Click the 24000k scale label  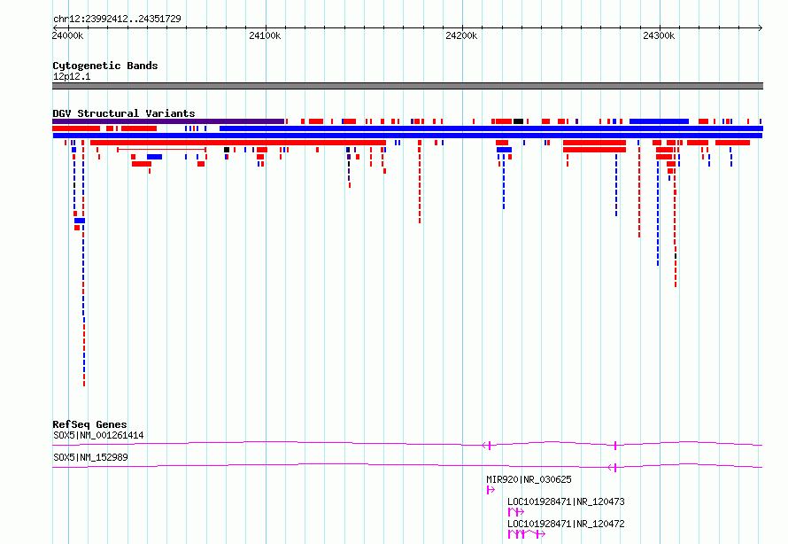(x=68, y=35)
